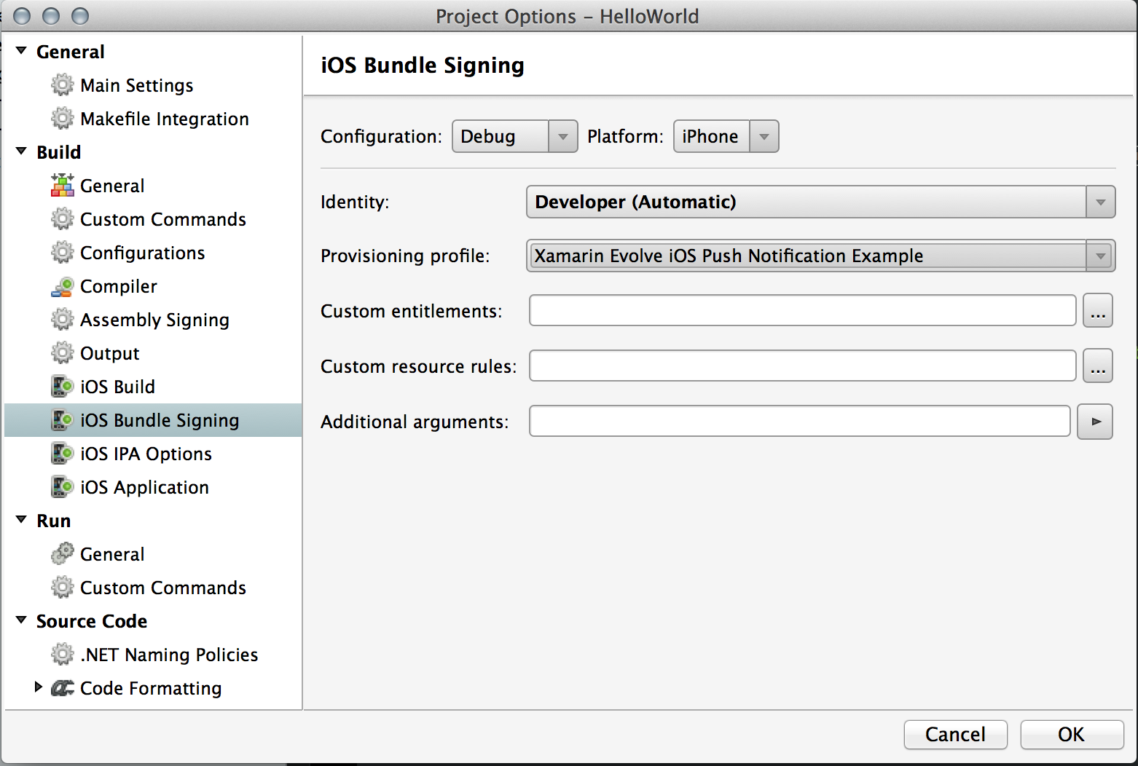Select Custom Commands under Build
The image size is (1138, 766).
point(162,219)
